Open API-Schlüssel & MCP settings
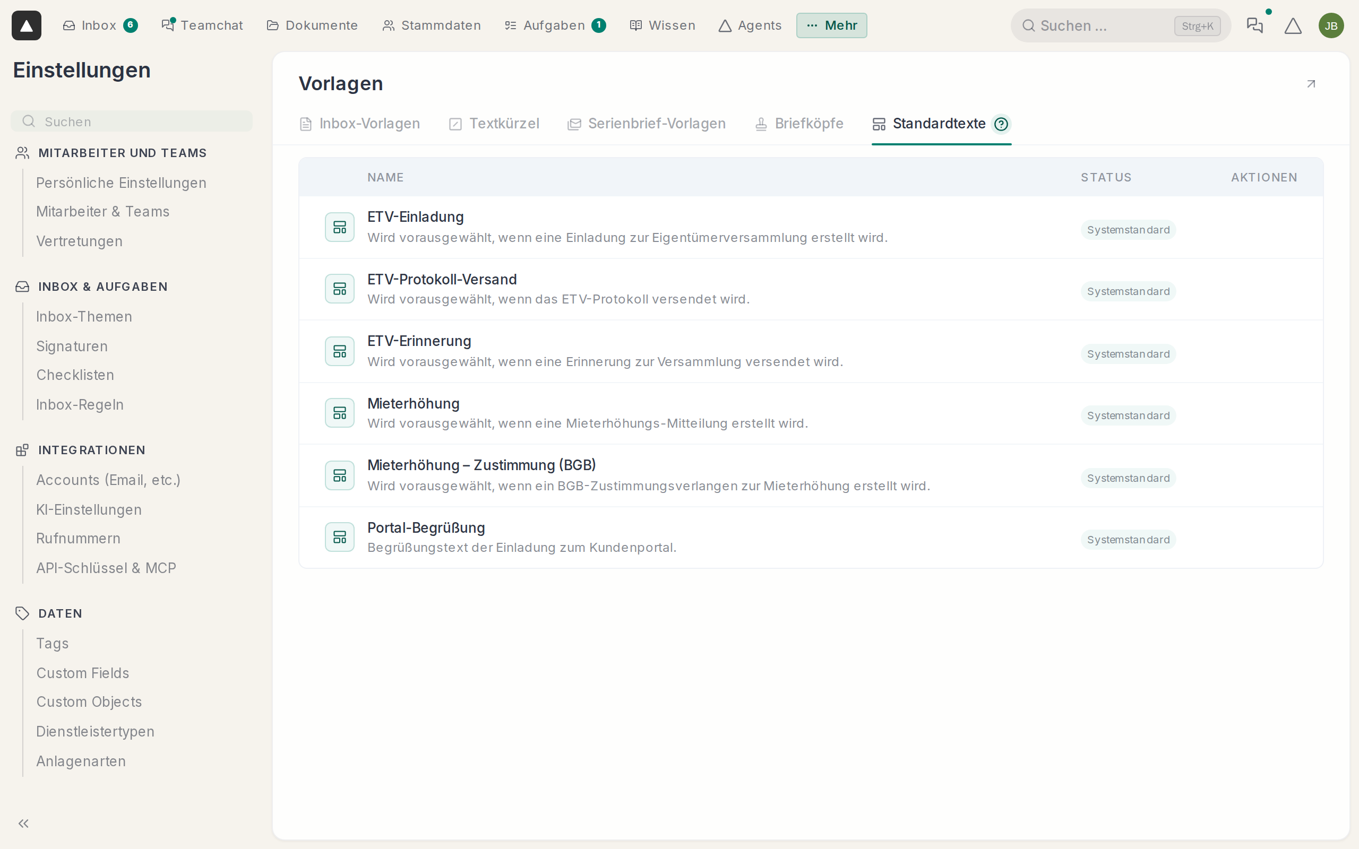Viewport: 1359px width, 849px height. (106, 568)
